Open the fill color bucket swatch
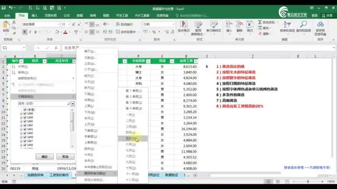 pyautogui.click(x=57, y=32)
